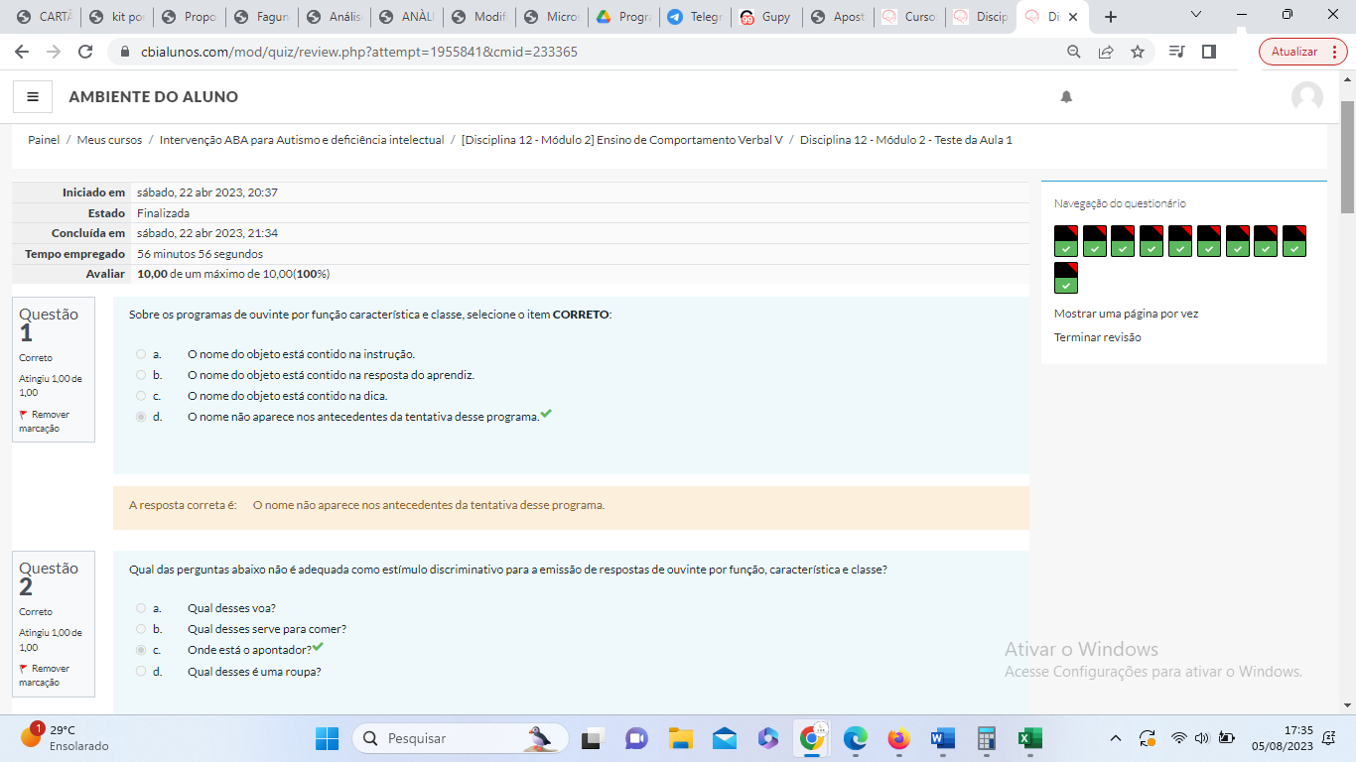Screen dimensions: 1356x762
Task: Open the Chrome menu beside Atualizar
Action: 1334,52
